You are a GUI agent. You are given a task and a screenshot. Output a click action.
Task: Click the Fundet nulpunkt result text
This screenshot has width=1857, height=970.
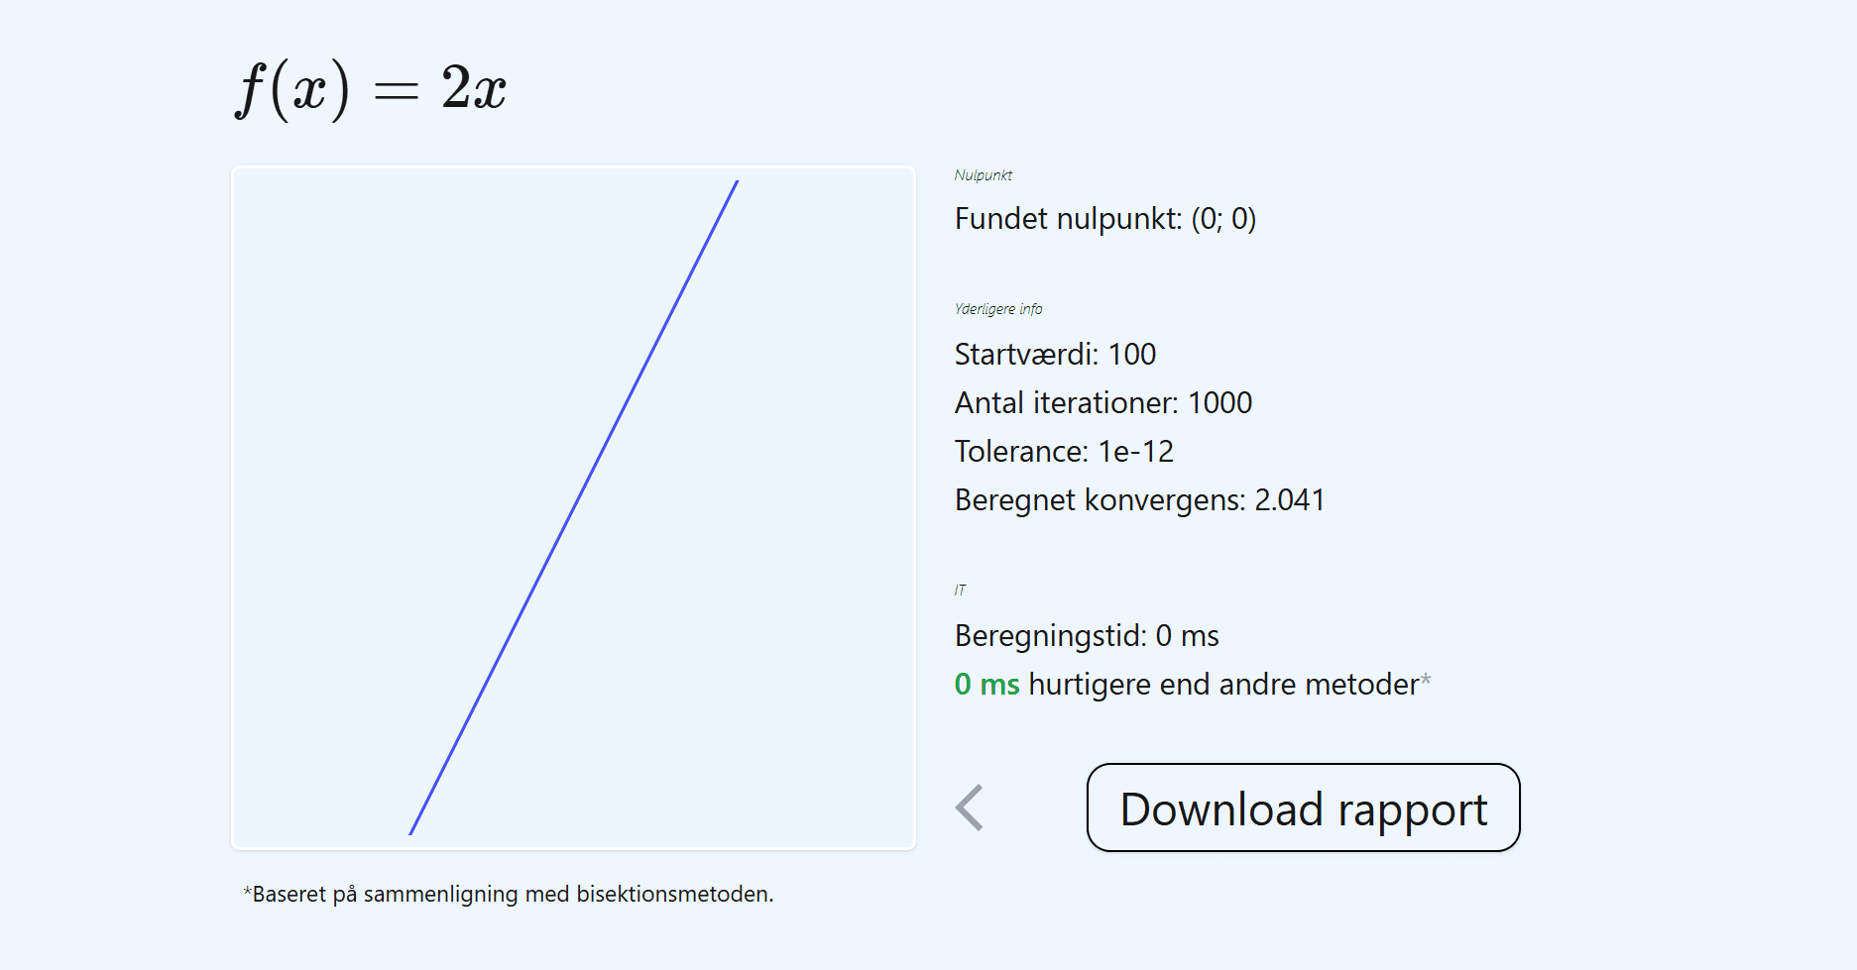coord(1104,219)
